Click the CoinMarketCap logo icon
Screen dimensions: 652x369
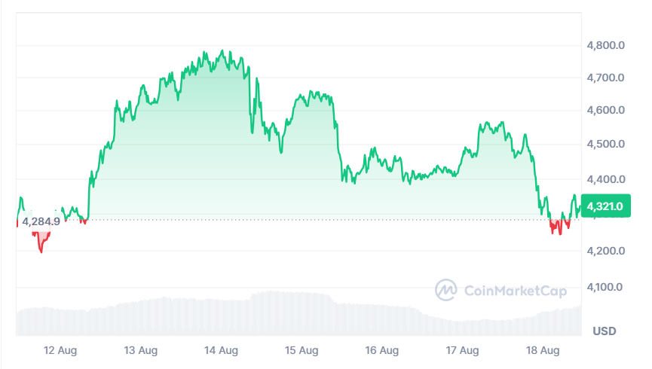[x=446, y=290]
